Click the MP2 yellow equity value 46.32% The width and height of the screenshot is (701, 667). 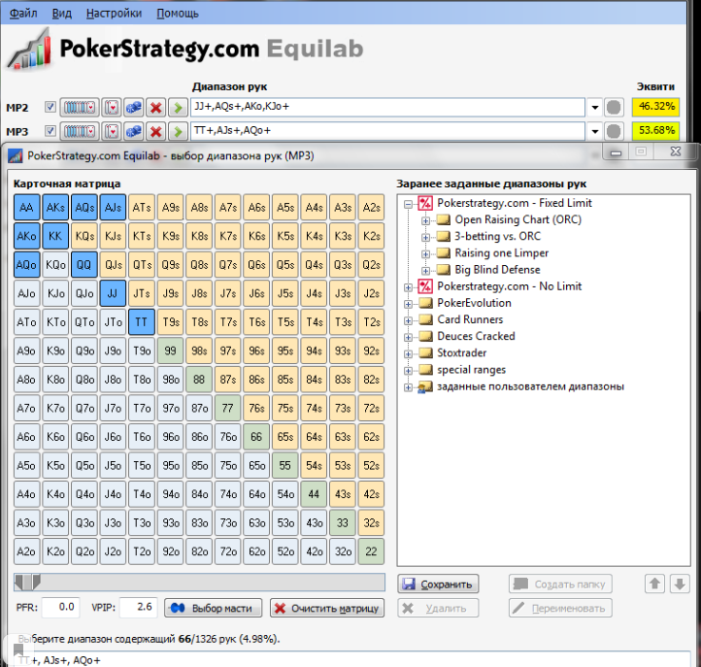coord(655,107)
